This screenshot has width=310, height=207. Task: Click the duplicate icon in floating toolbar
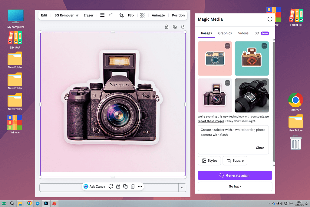(125, 186)
